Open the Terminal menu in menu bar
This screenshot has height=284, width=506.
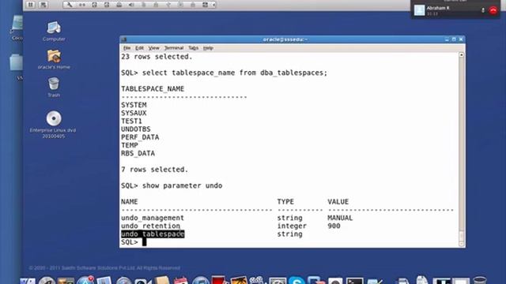tap(174, 48)
